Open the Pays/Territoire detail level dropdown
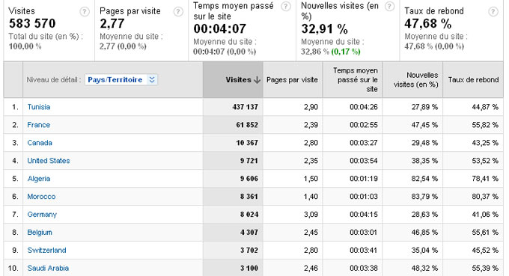Image resolution: width=509 pixels, height=276 pixels. tap(121, 80)
